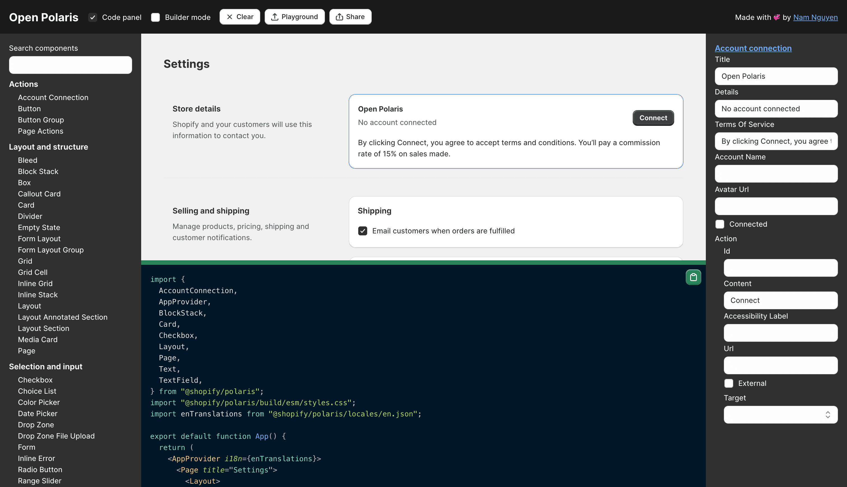The image size is (847, 487).
Task: Select Account Connection in components list
Action: point(53,97)
